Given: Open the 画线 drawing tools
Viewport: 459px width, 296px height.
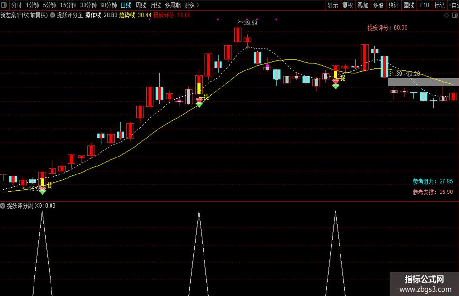Looking at the screenshot, I should 408,5.
